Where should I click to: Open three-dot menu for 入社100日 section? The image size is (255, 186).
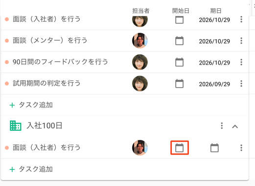click(x=222, y=126)
